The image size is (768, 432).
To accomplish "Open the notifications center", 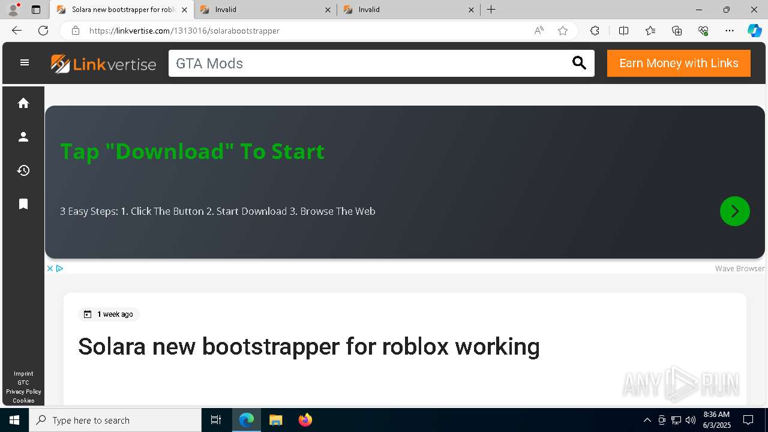I will 748,420.
